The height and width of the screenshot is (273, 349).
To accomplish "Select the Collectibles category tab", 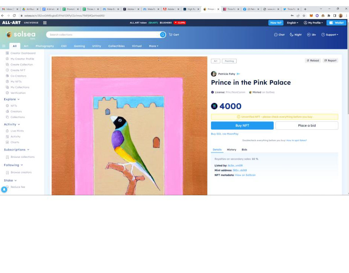I will [116, 46].
